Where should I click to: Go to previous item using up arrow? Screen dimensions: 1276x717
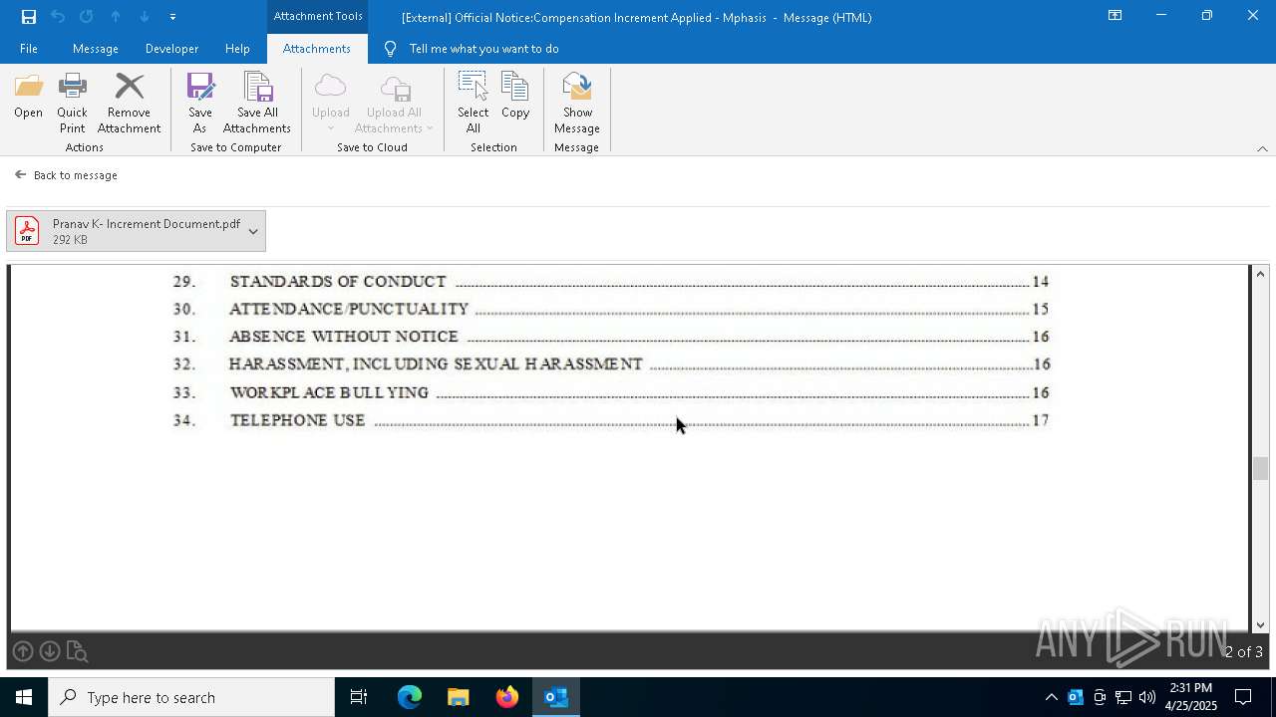tap(116, 17)
